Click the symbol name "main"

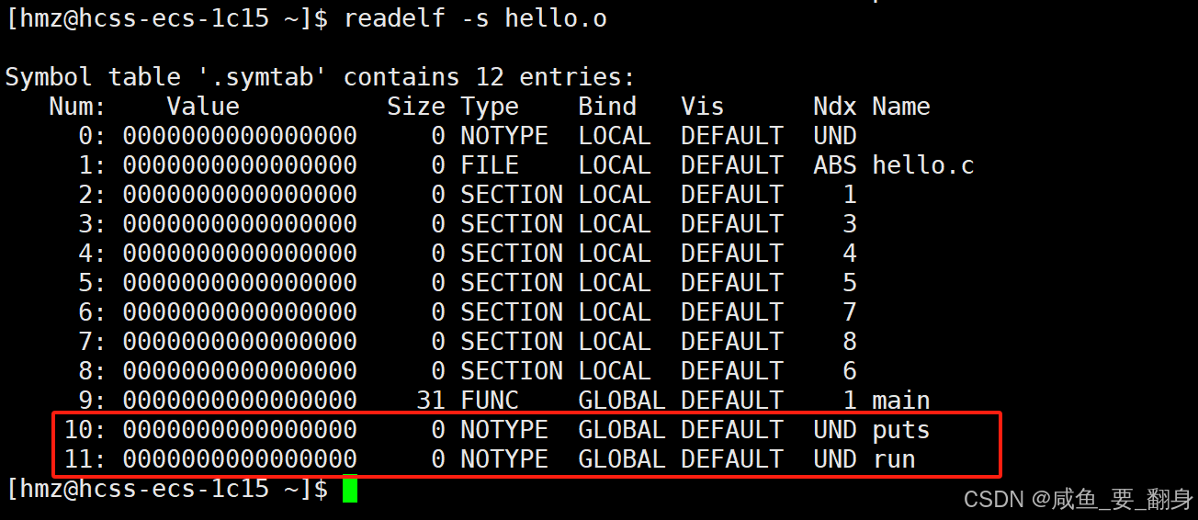(901, 401)
